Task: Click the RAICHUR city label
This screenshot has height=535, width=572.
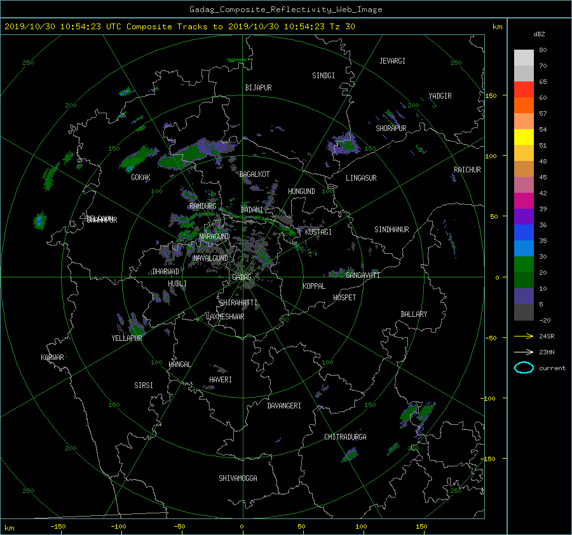Action: 467,170
